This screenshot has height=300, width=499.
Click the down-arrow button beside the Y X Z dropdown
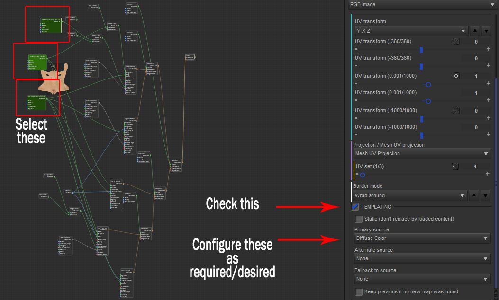(486, 31)
